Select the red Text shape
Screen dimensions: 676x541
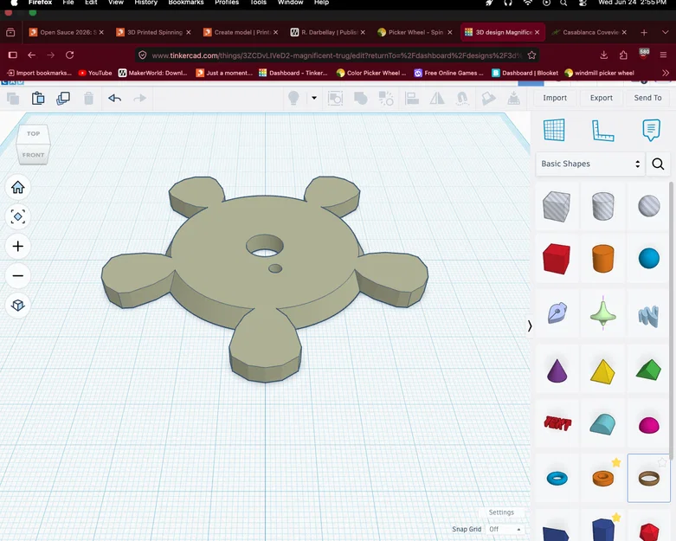pos(557,423)
